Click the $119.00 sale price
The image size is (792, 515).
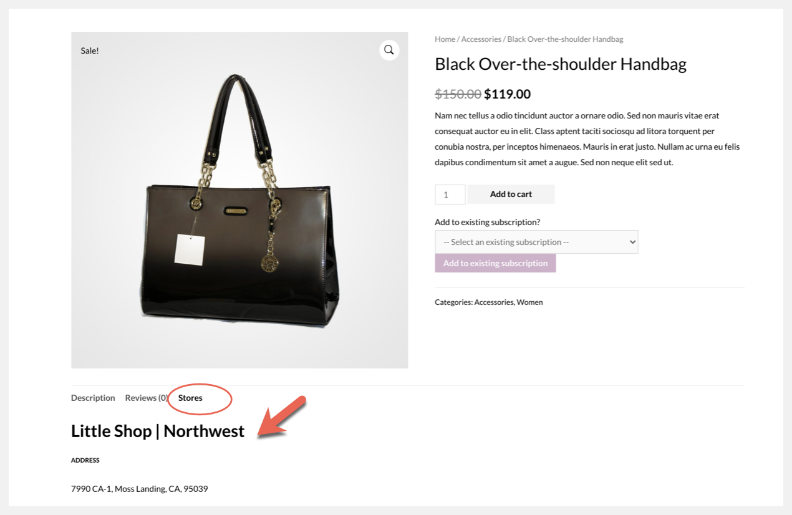[x=507, y=94]
